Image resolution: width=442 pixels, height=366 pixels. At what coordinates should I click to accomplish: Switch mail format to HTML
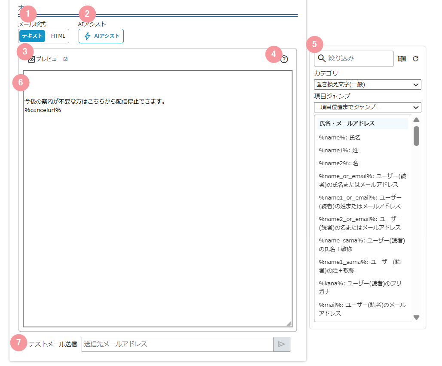[x=58, y=36]
